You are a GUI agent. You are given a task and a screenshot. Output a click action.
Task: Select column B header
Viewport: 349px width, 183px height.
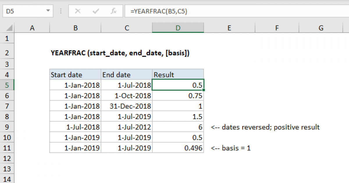[x=75, y=28]
